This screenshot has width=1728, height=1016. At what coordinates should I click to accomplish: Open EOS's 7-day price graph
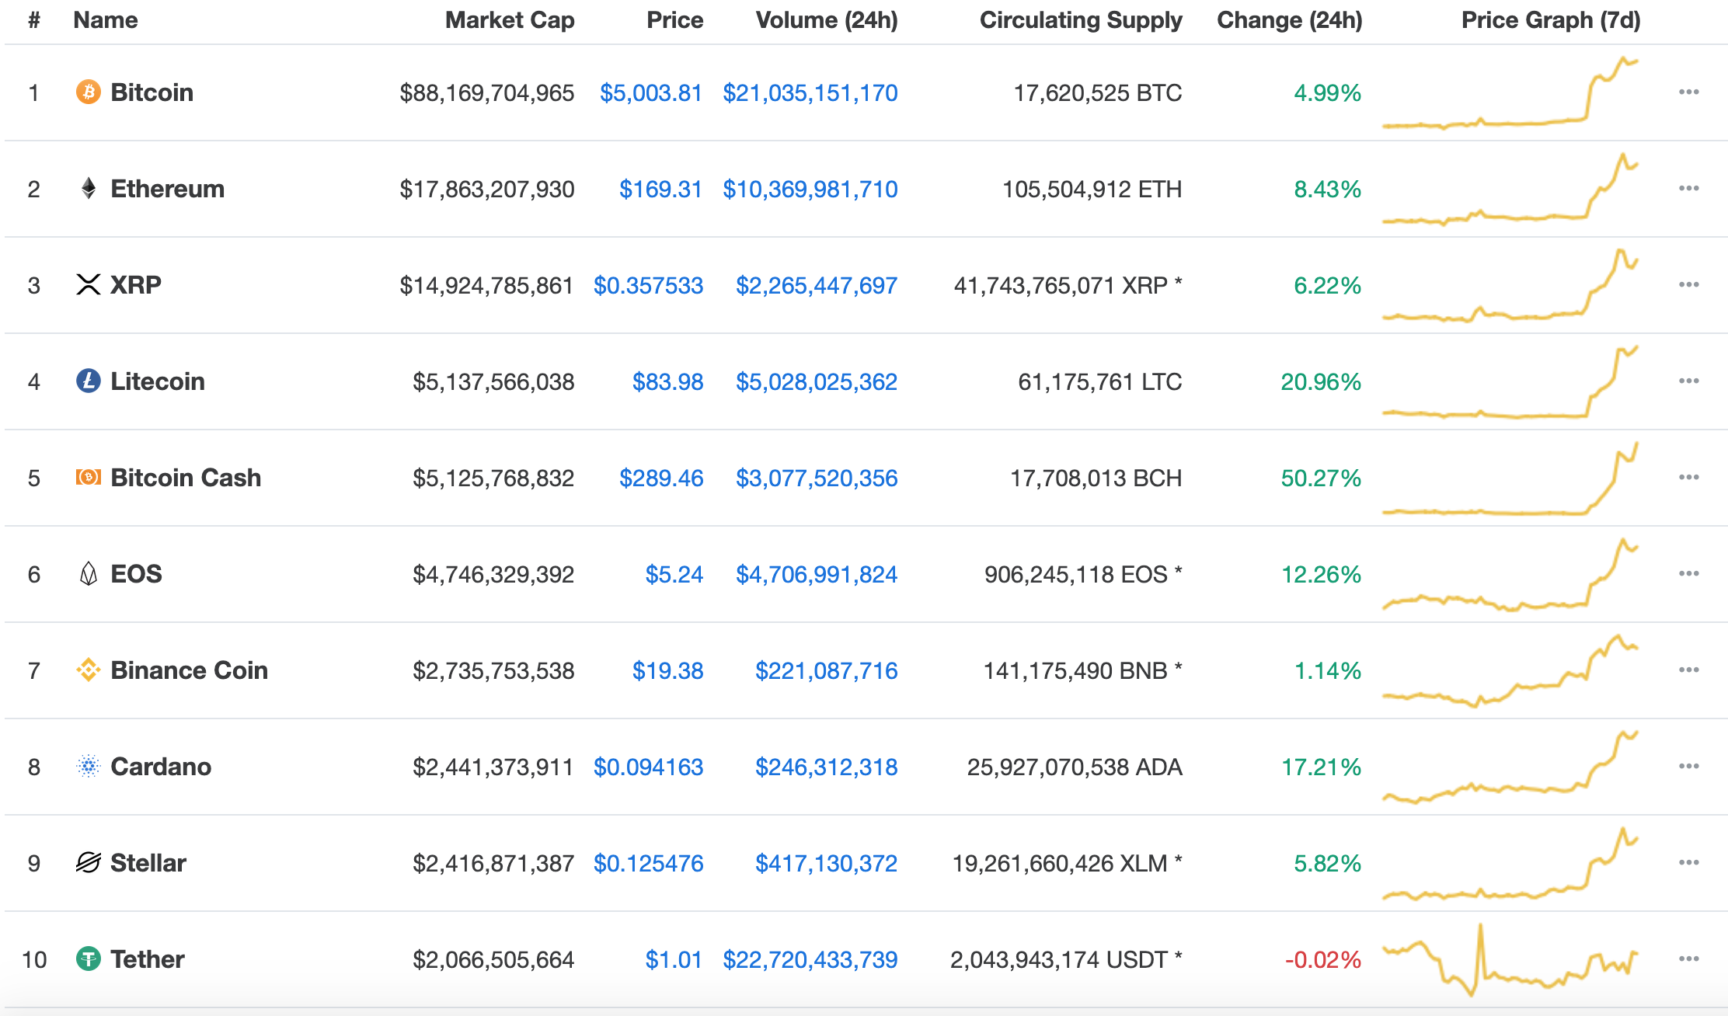coord(1510,574)
